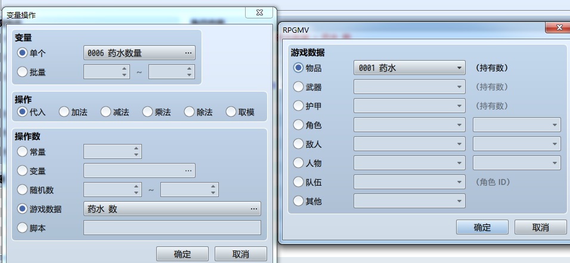Select 护甲 in the 游戏数据 dialog

[x=298, y=106]
